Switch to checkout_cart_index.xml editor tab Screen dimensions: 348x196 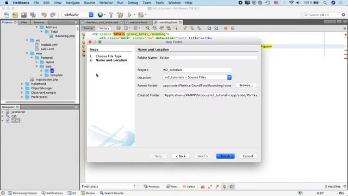point(102,22)
